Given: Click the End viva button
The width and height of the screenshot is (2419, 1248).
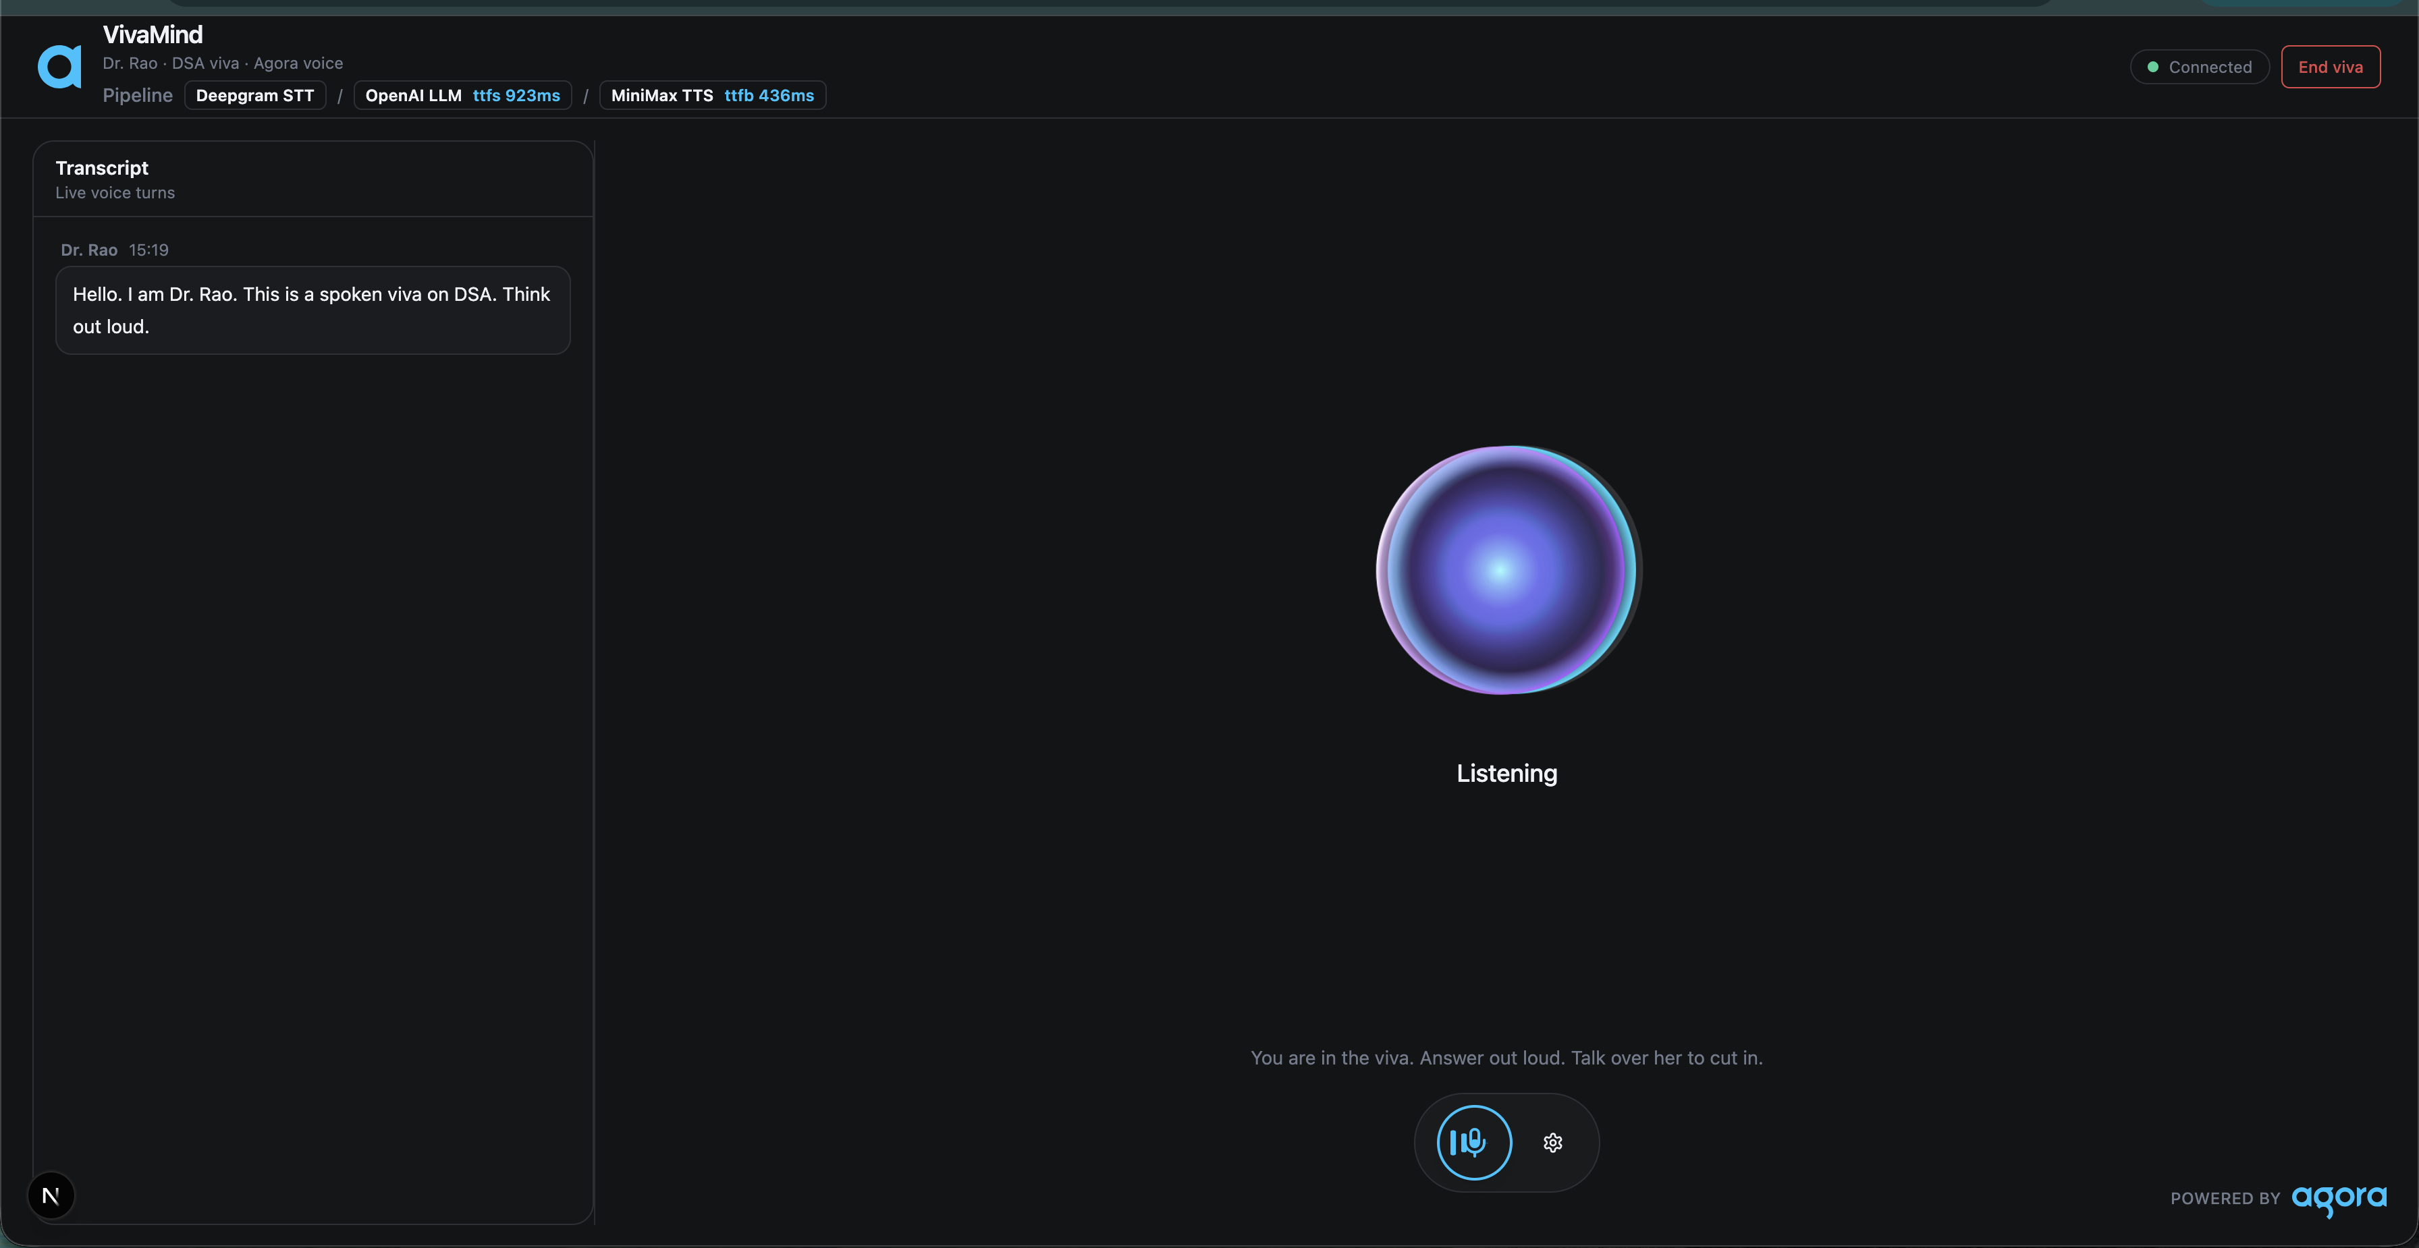Looking at the screenshot, I should (x=2331, y=67).
